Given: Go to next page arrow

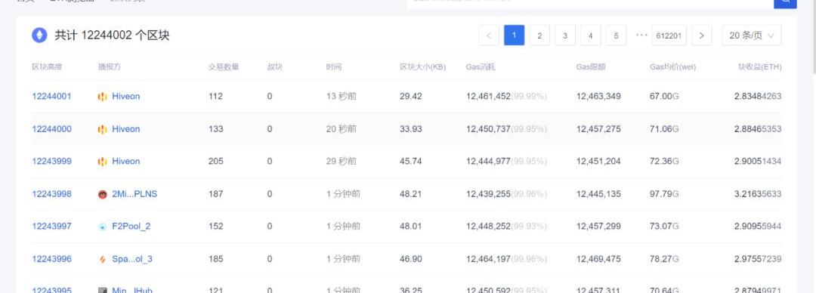Looking at the screenshot, I should [701, 35].
